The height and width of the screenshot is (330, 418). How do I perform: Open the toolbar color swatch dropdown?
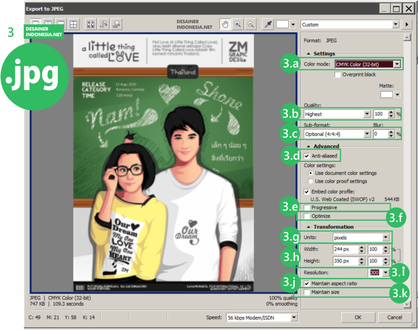click(293, 24)
